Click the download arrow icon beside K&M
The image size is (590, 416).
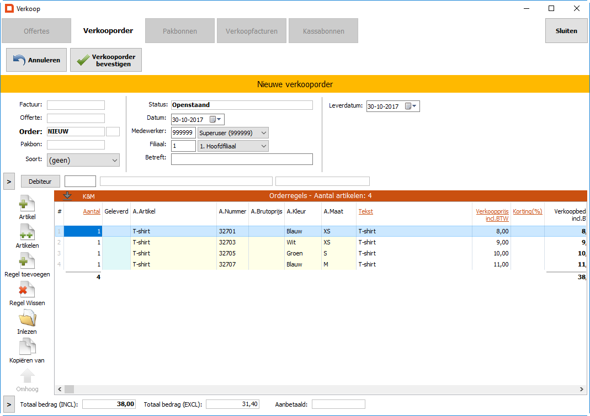pyautogui.click(x=67, y=195)
